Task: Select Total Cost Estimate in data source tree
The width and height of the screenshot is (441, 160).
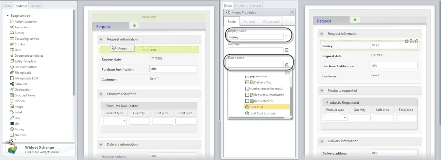Action: pyautogui.click(x=261, y=113)
